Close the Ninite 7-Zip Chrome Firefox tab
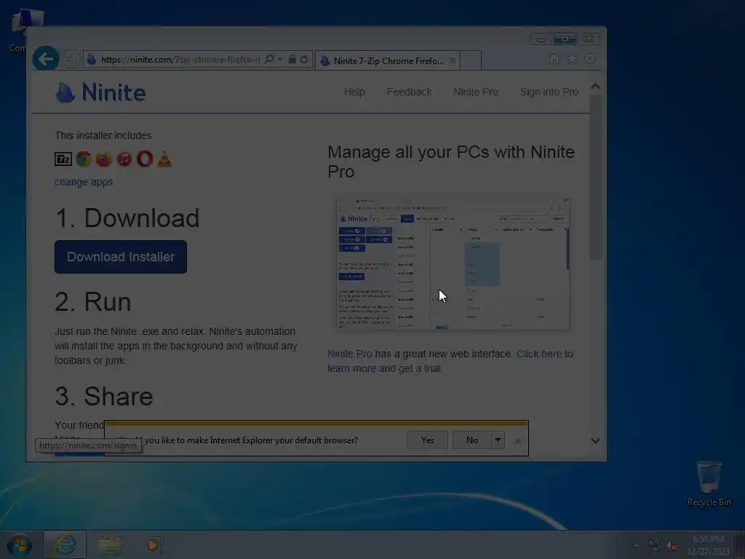The width and height of the screenshot is (745, 559). click(453, 60)
